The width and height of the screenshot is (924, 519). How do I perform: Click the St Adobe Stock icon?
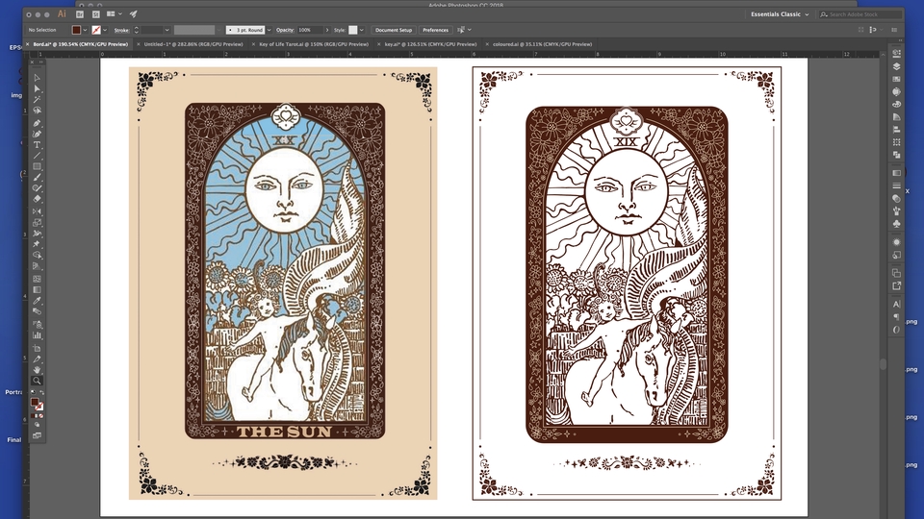95,14
